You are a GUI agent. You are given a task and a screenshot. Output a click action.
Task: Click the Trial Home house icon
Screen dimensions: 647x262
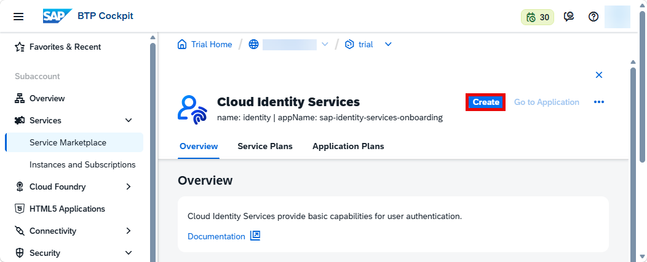click(x=181, y=45)
